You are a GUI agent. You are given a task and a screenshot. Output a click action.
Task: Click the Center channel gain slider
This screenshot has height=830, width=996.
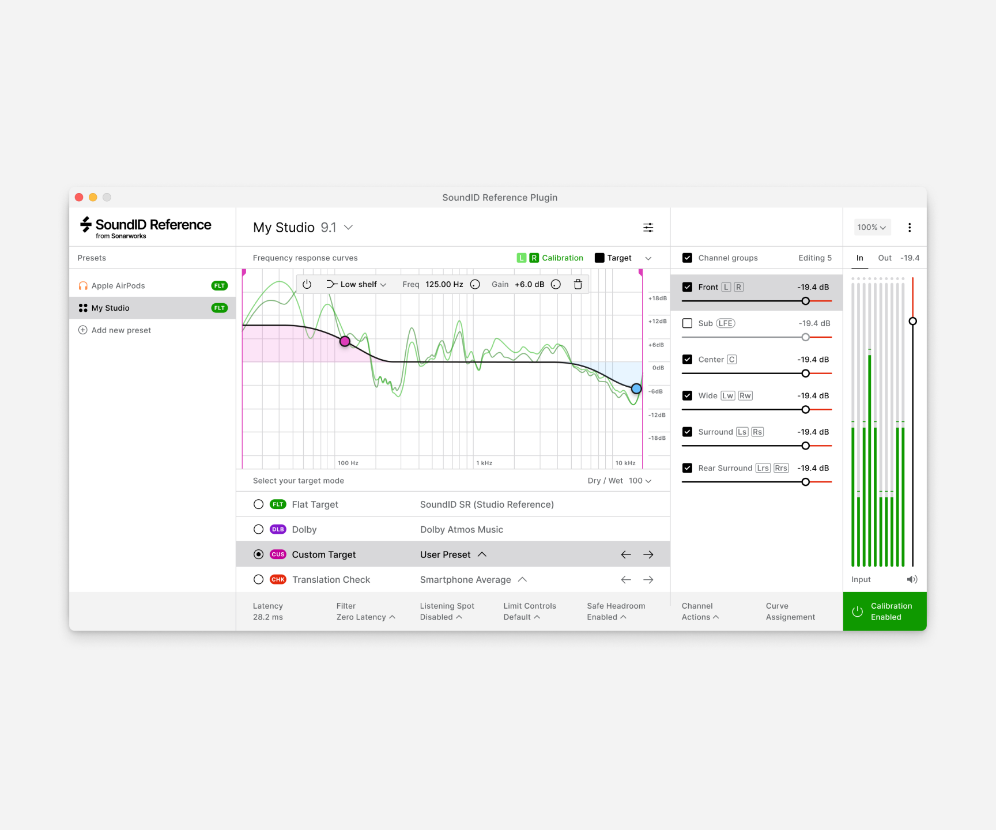805,373
